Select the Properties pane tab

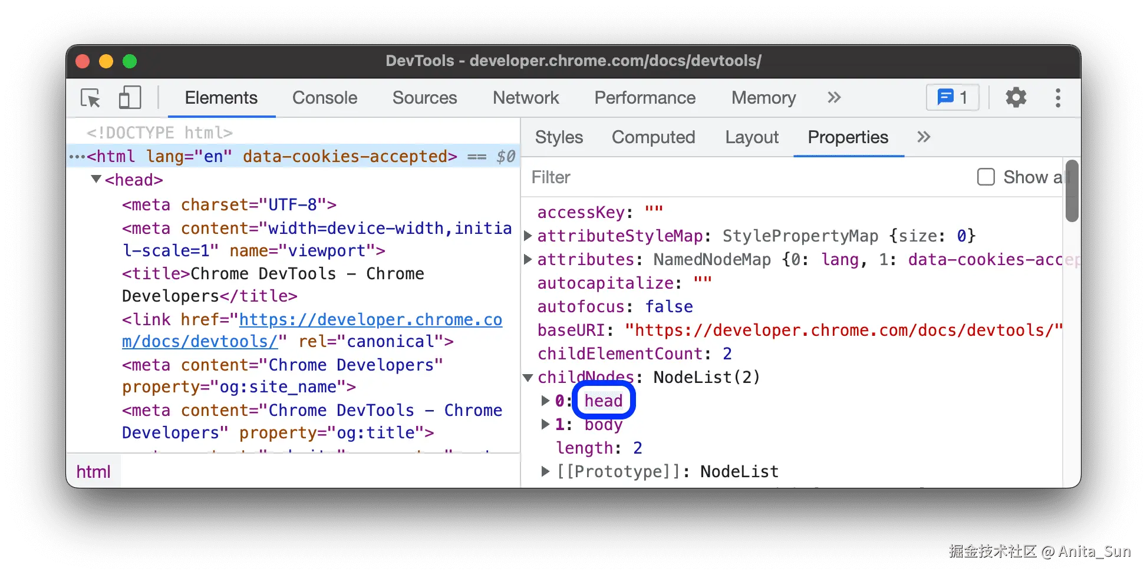tap(848, 137)
